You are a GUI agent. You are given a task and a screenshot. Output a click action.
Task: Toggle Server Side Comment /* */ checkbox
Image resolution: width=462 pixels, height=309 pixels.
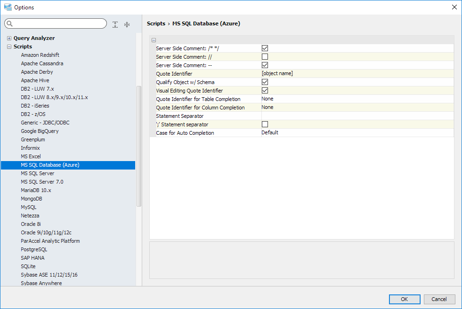click(x=265, y=48)
